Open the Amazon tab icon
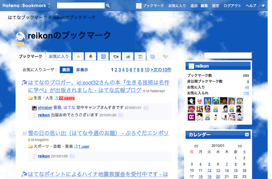 coord(90,56)
